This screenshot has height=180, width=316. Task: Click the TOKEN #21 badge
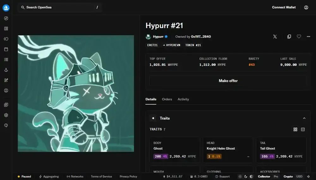[x=193, y=45]
